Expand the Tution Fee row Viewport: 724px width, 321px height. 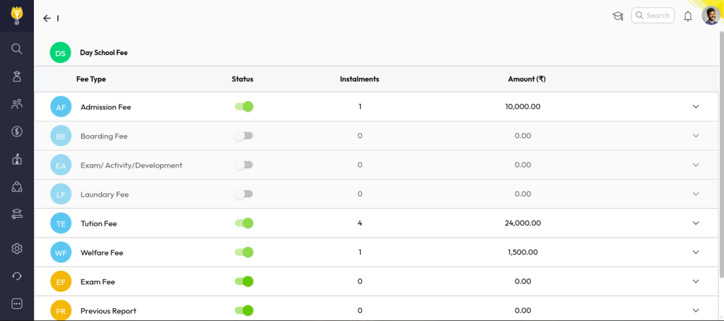coord(695,223)
